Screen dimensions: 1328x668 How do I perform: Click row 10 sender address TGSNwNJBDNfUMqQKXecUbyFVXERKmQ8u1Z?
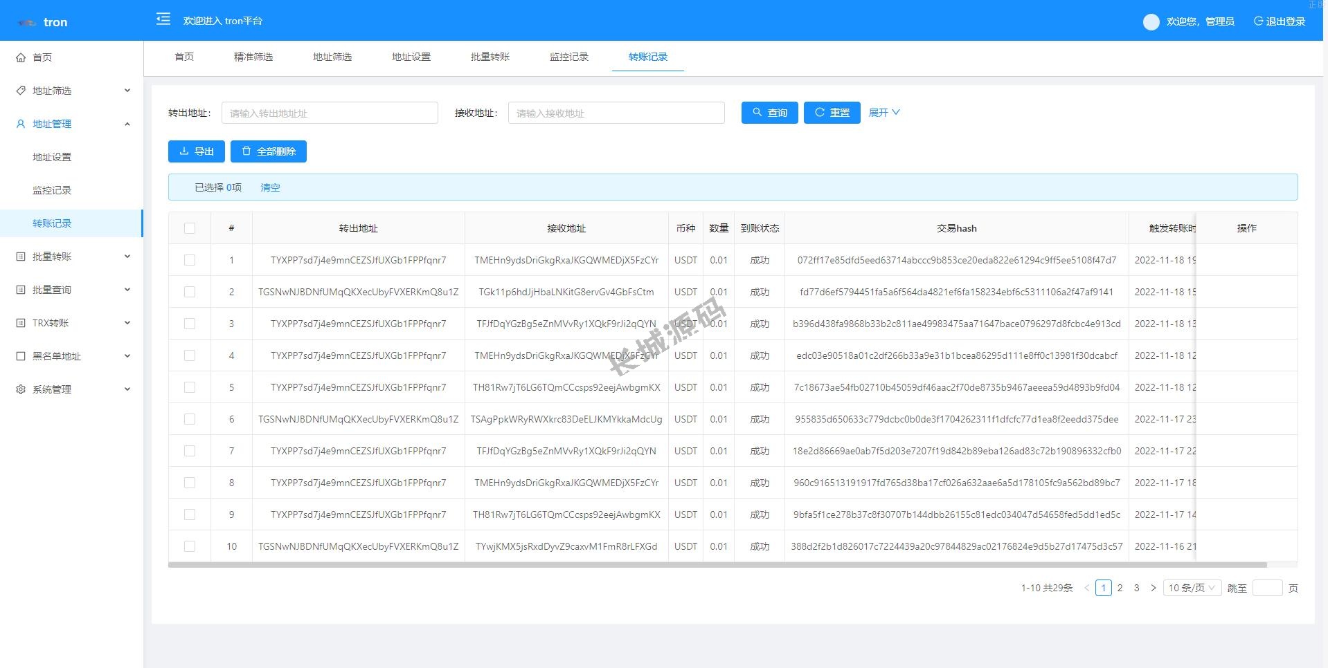coord(359,546)
